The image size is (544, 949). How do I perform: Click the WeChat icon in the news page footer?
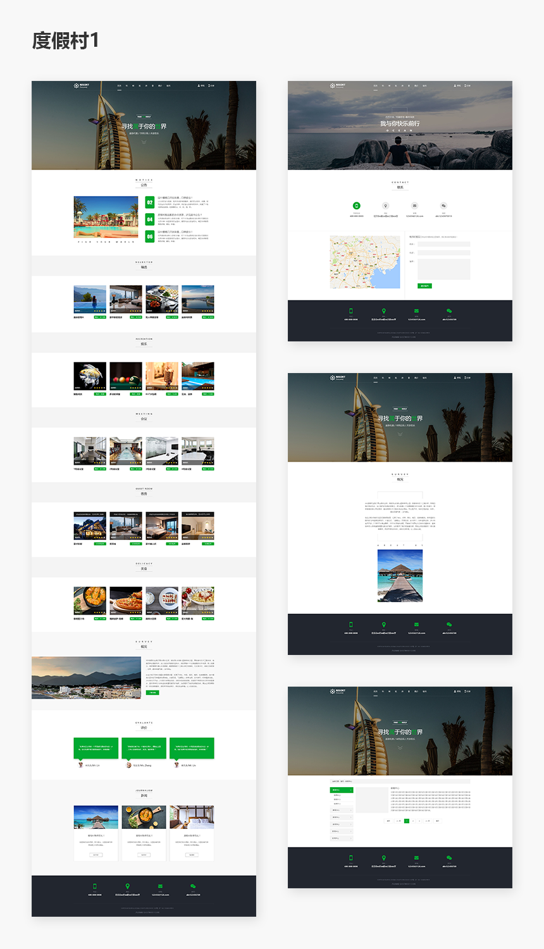(x=449, y=858)
